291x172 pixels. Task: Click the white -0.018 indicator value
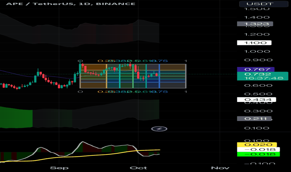[x=258, y=149]
